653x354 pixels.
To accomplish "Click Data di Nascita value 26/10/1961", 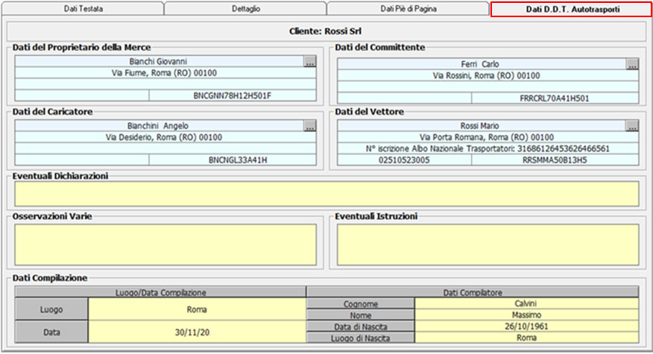I will 526,326.
